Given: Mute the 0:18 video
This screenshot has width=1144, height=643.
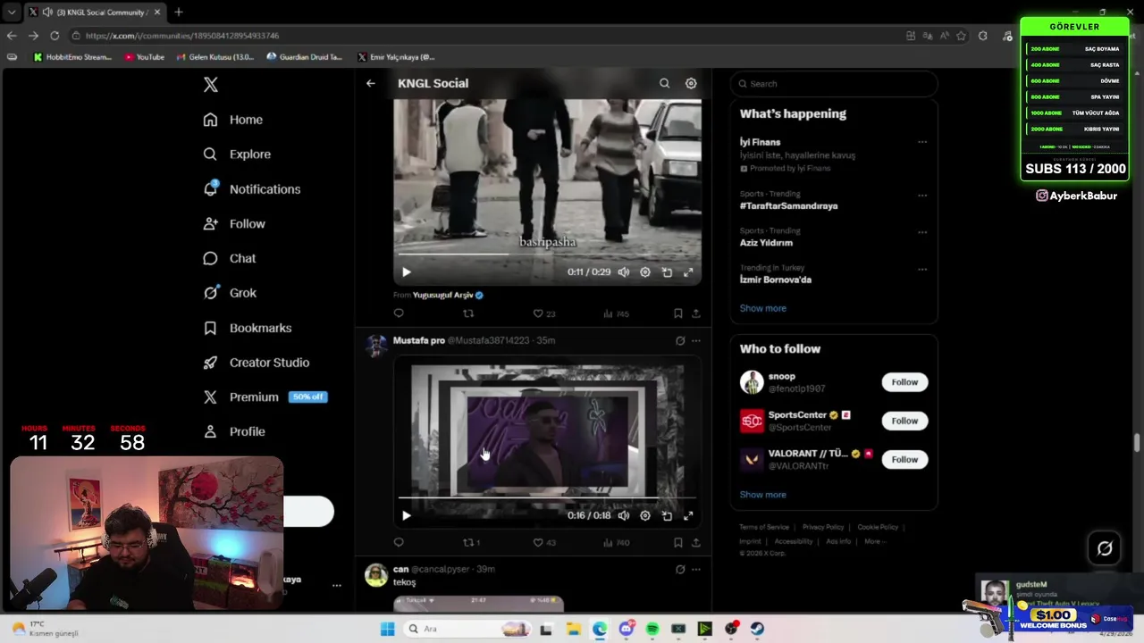Looking at the screenshot, I should click(x=624, y=515).
